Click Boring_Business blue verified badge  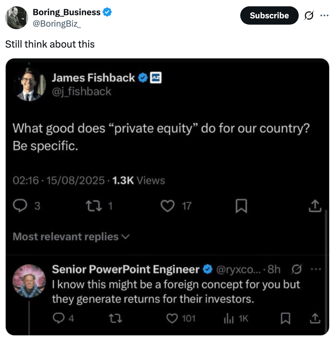(x=107, y=12)
